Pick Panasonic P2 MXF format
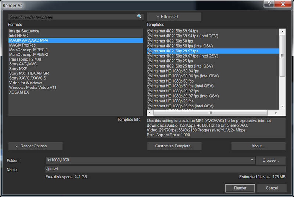The image size is (294, 197). [76, 59]
